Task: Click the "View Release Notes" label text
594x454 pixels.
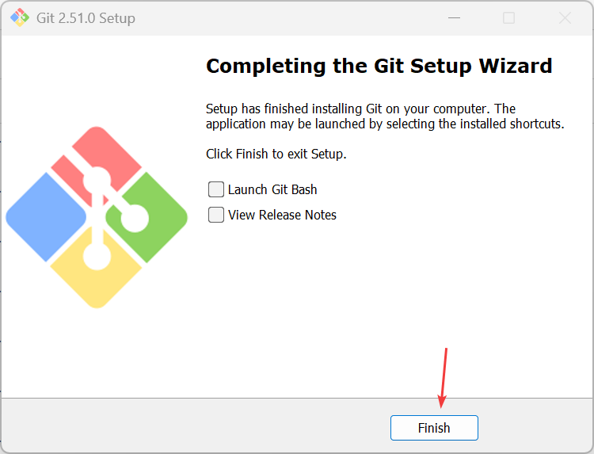Action: pyautogui.click(x=282, y=215)
